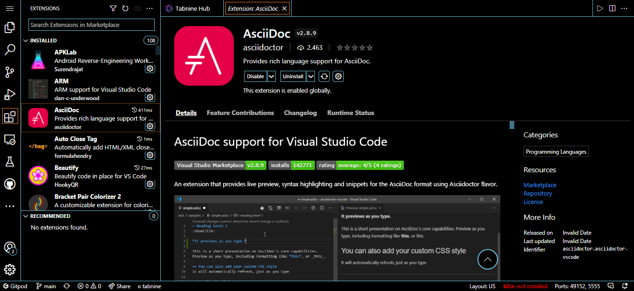Open the Search view in activity bar
This screenshot has width=634, height=291.
[10, 50]
